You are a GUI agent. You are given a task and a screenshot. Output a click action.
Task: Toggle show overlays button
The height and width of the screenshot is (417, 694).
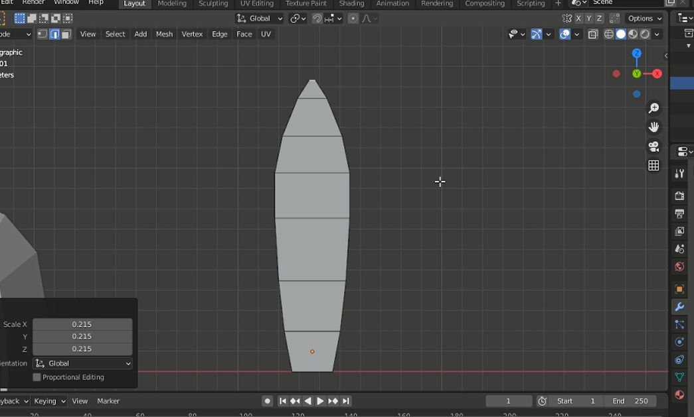tap(564, 34)
